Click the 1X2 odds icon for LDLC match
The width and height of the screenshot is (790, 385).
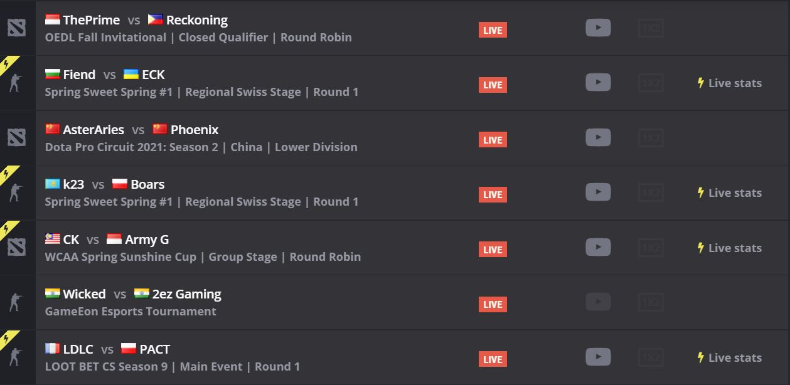click(x=651, y=357)
